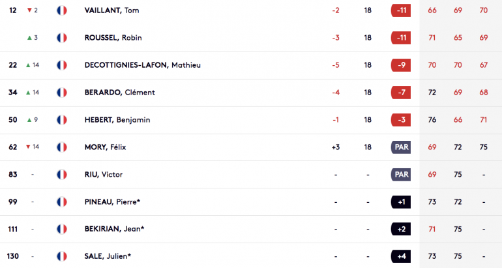Screen dimensions: 502x268
Task: Click the +1 badge for Pineau
Action: click(401, 201)
